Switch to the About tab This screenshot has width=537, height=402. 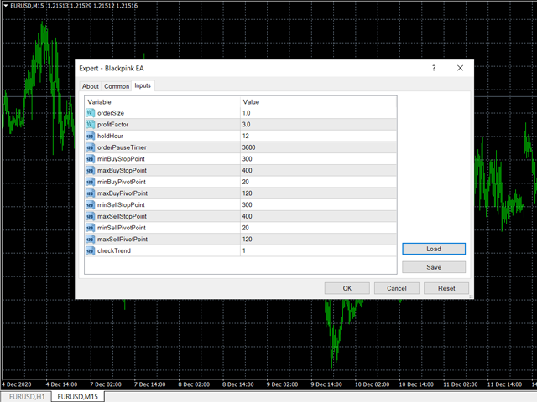pyautogui.click(x=90, y=86)
